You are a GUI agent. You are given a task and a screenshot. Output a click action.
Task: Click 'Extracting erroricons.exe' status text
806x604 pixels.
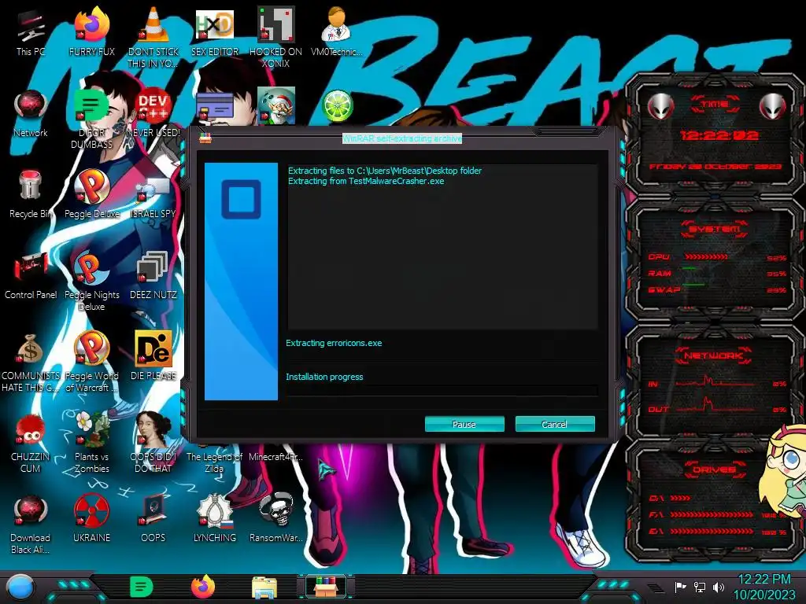pos(334,343)
